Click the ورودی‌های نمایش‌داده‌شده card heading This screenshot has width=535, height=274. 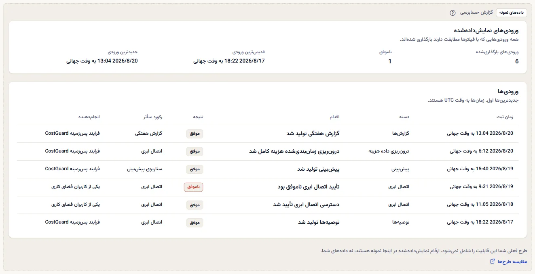[x=486, y=31]
